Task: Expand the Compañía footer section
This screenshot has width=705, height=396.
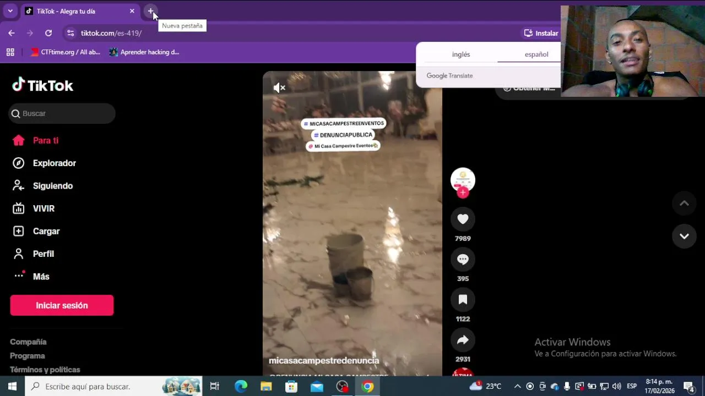Action: (x=28, y=342)
